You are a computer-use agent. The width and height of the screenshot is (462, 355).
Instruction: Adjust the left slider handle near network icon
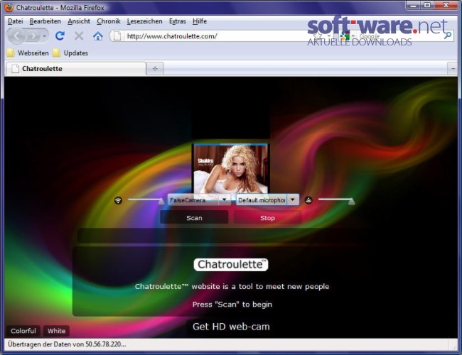161,202
